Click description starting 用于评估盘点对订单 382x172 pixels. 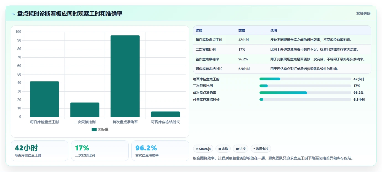coord(304,69)
